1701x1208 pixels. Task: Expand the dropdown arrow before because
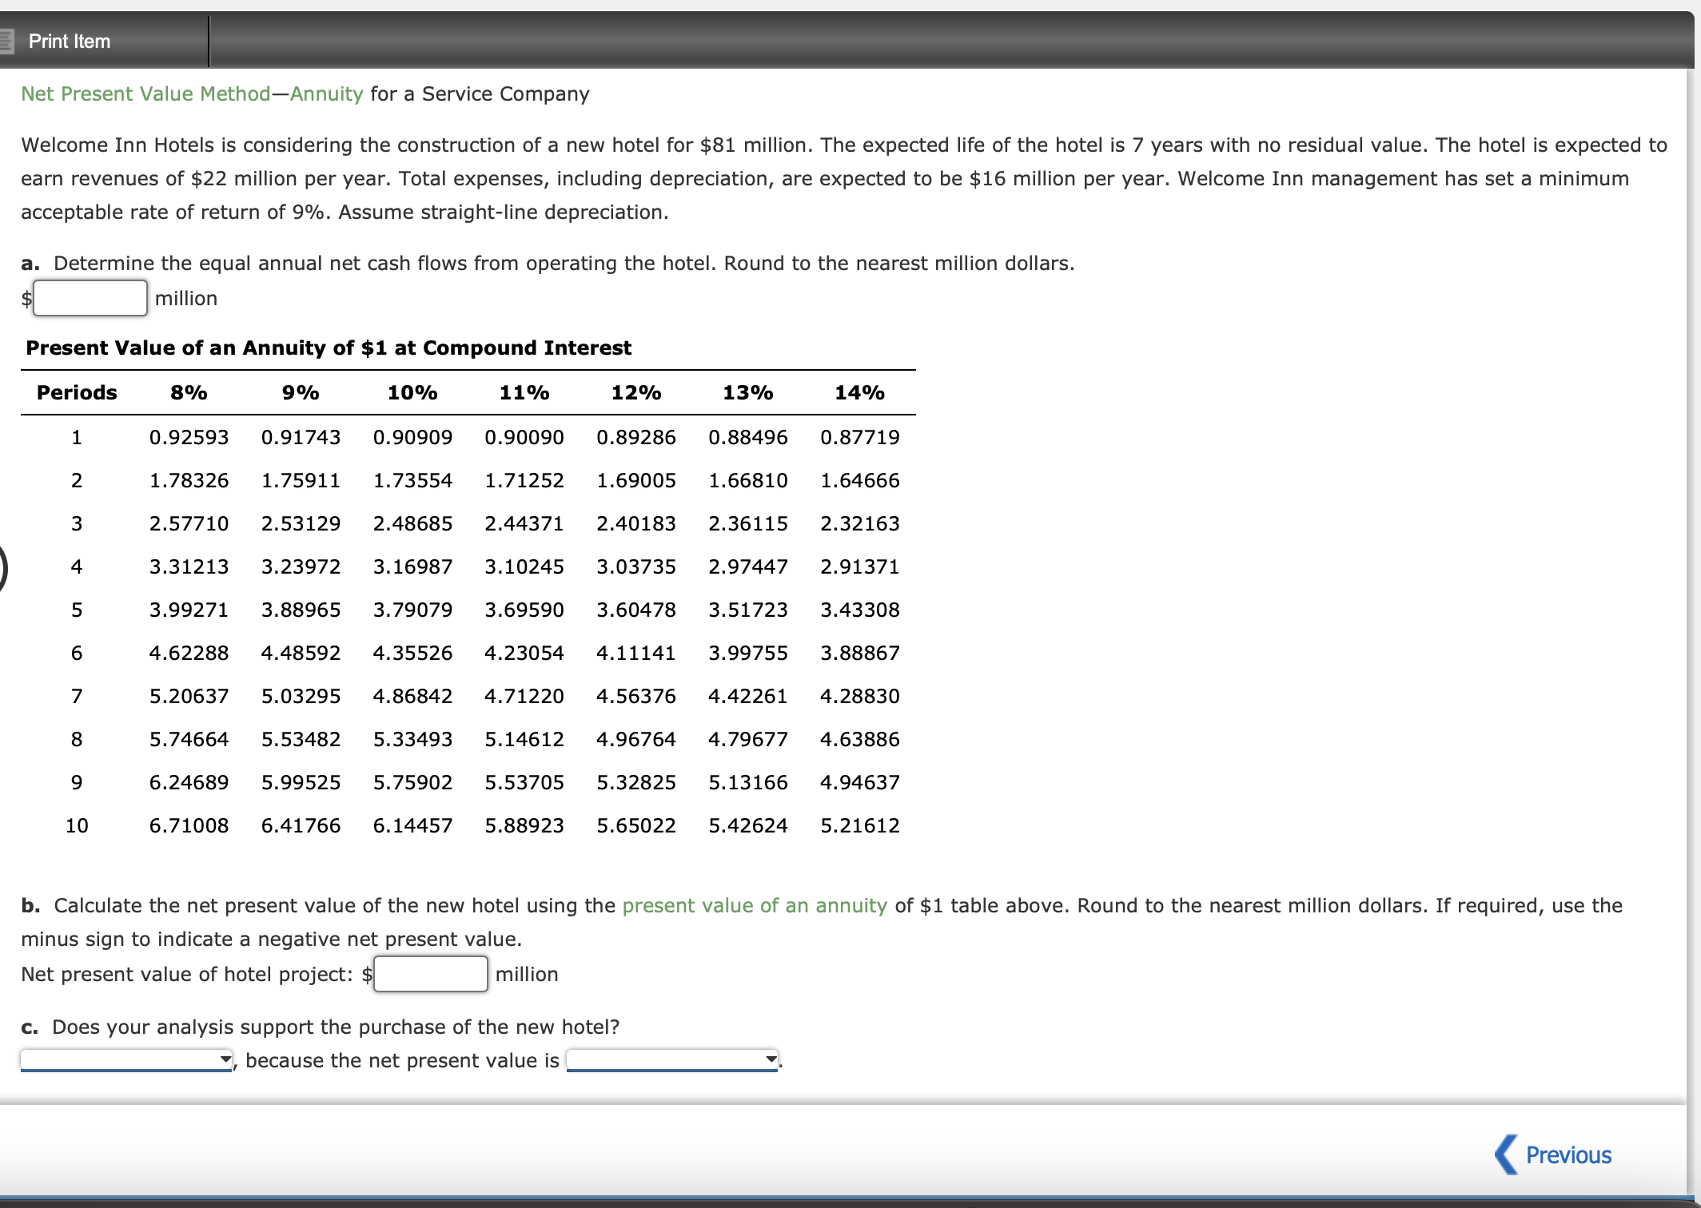tap(225, 1059)
